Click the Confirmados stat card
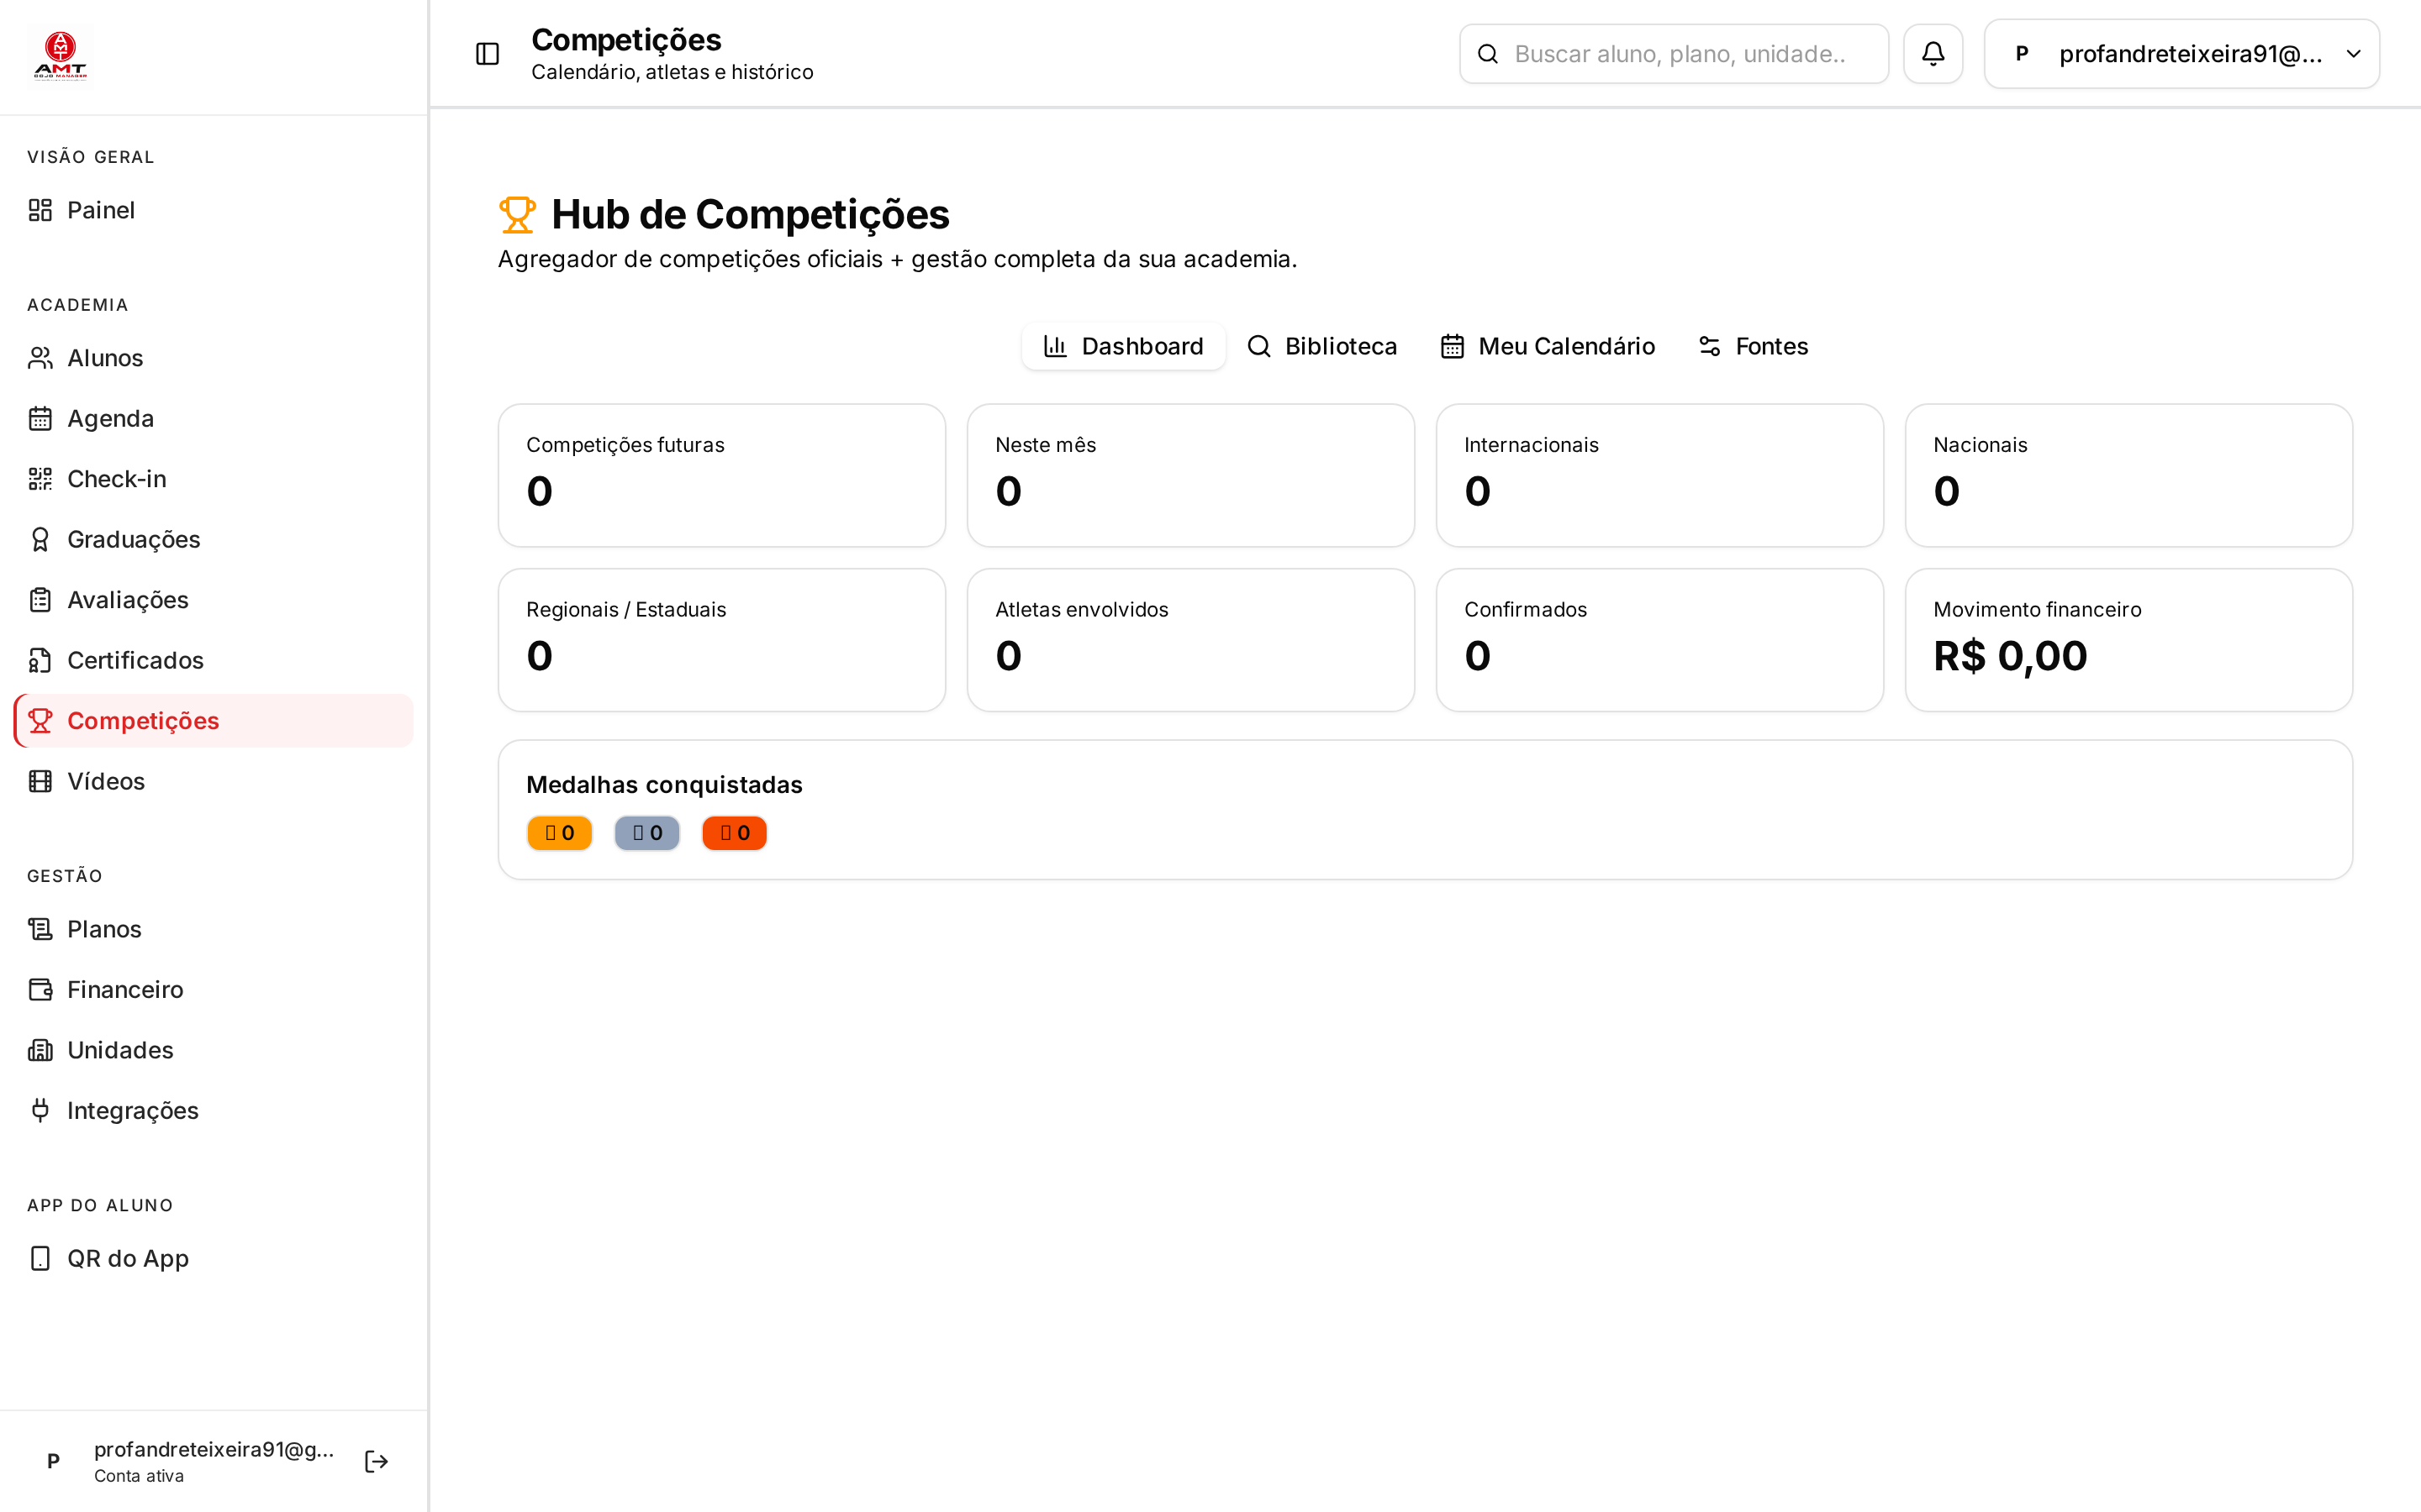Screen dimensions: 2421x1512 click(1659, 640)
